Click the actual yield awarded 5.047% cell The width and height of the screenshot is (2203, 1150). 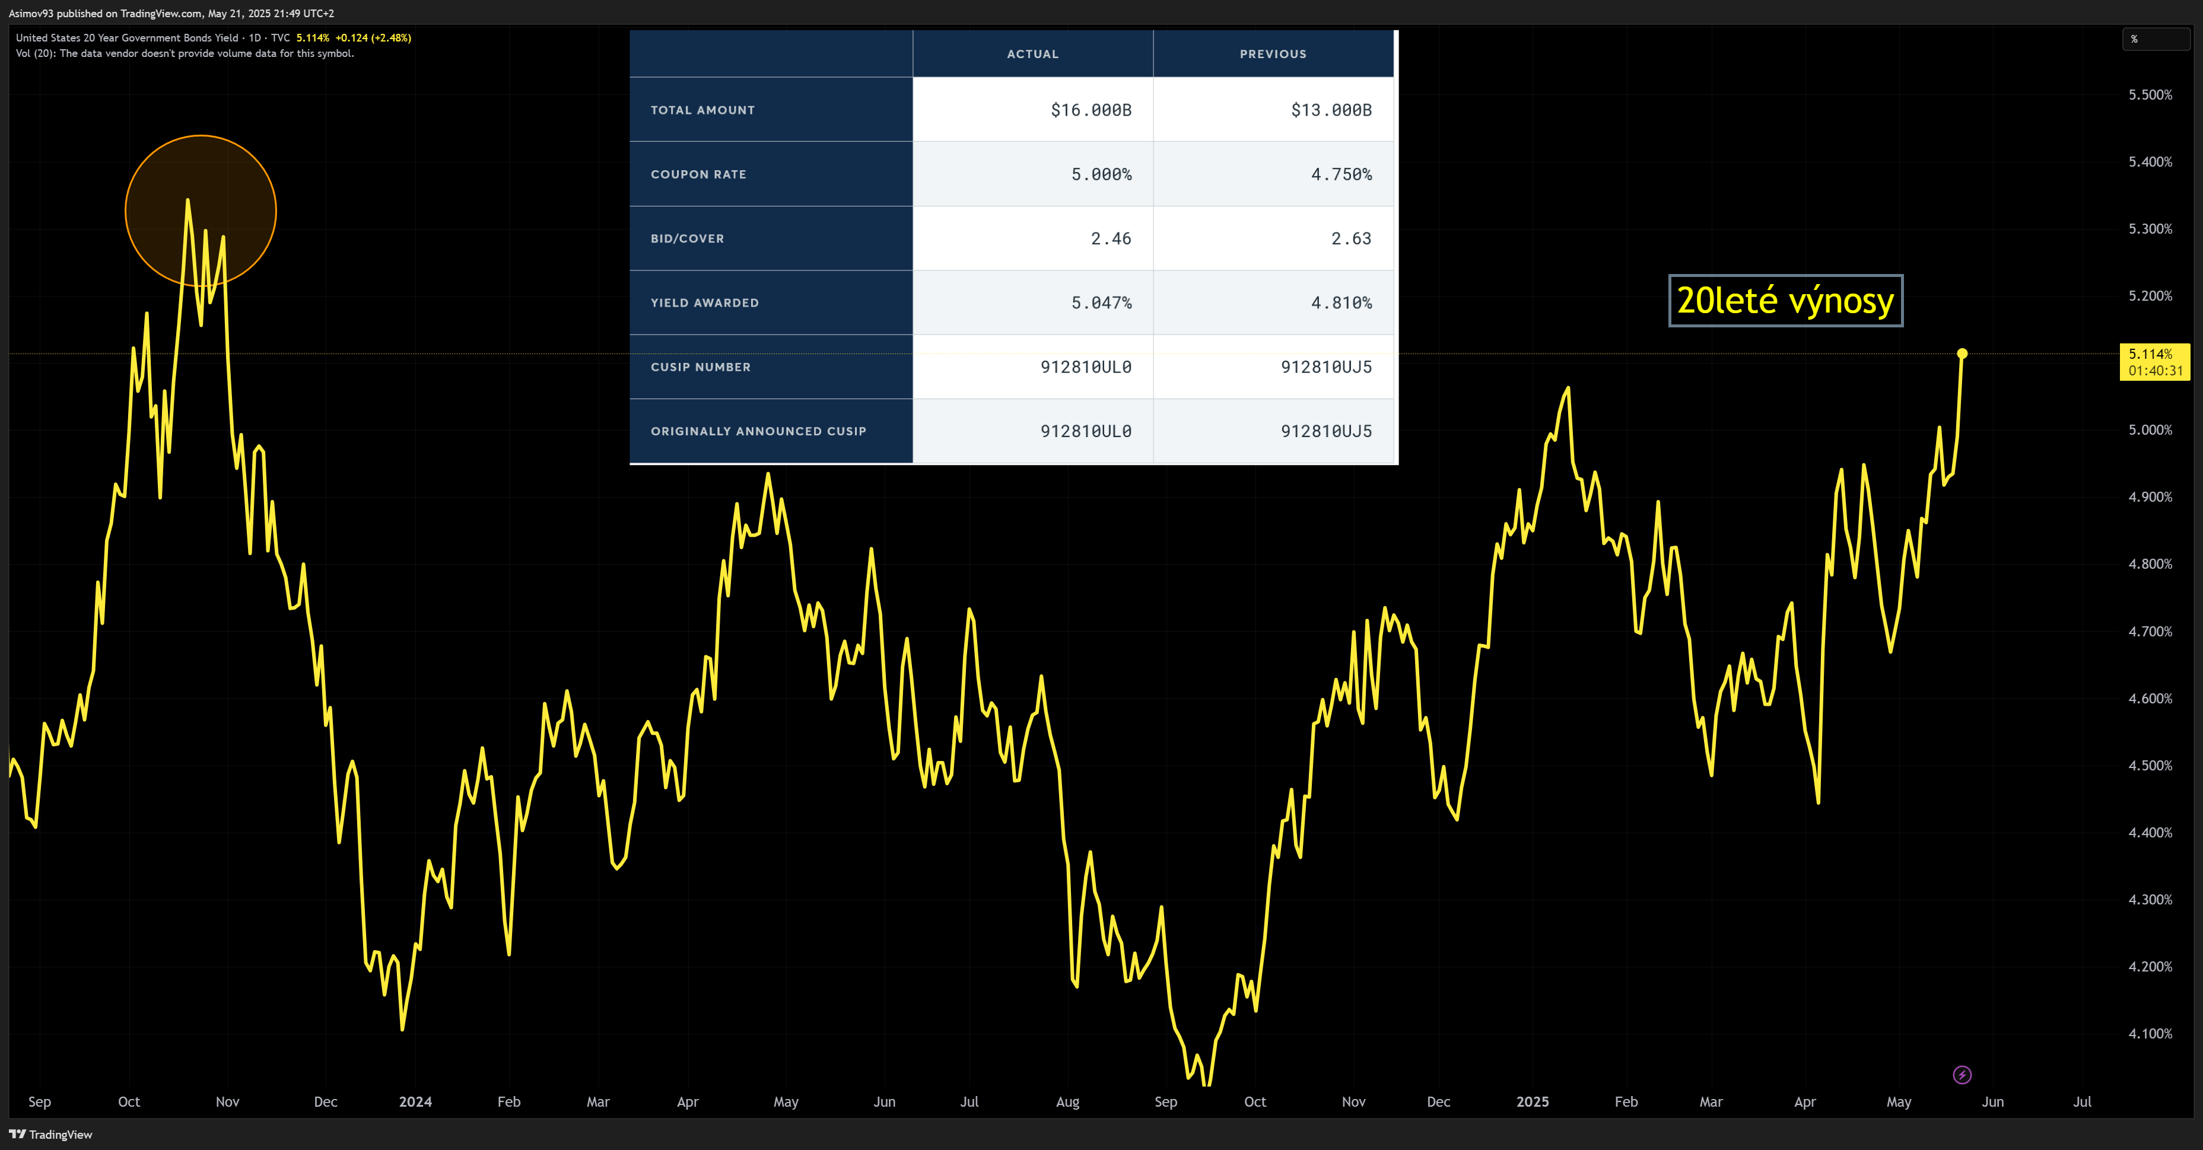tap(1101, 302)
